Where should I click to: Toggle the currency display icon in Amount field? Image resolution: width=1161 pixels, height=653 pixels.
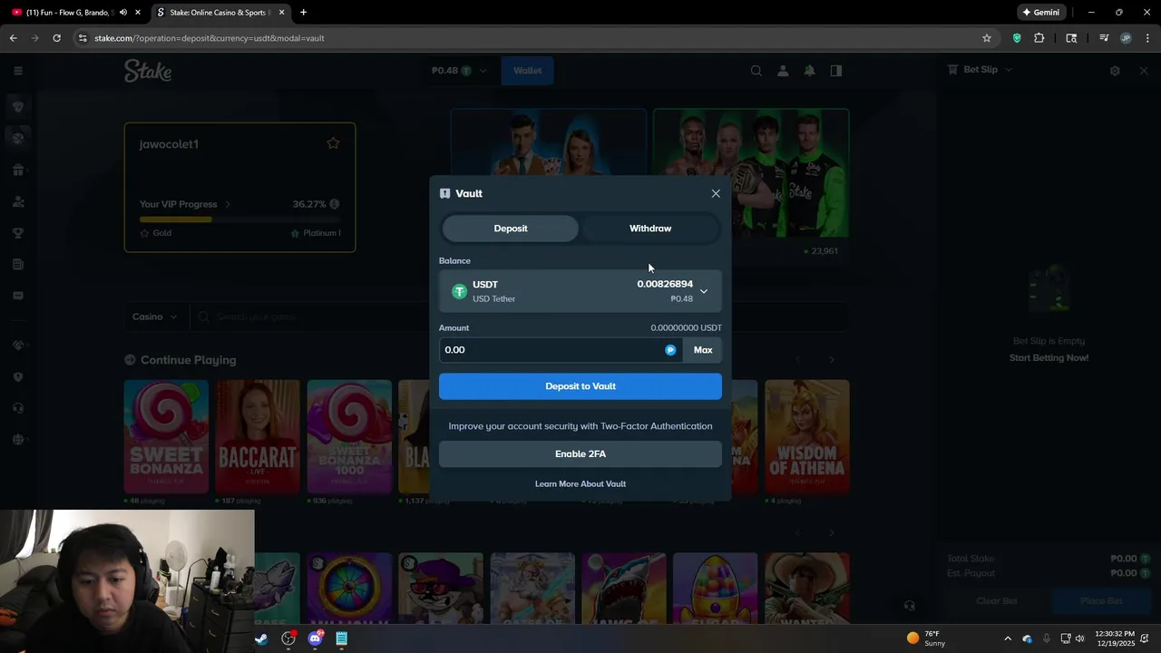tap(670, 350)
